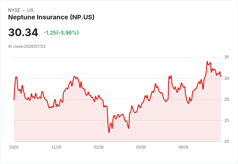Viewport: 238px width, 164px height.
Task: Click the 01/29 date axis label
Action: pos(99,147)
